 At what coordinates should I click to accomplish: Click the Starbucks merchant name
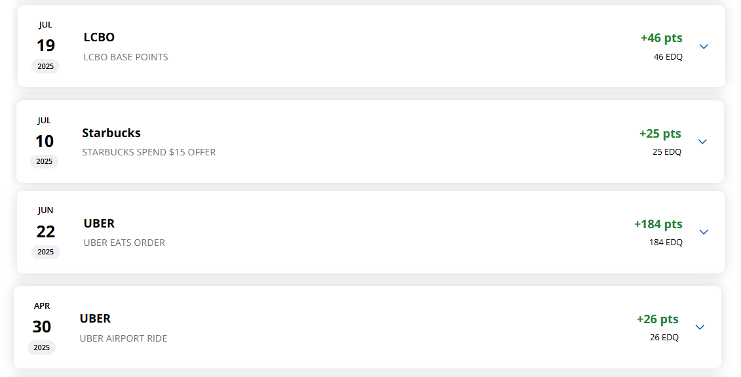pos(111,133)
